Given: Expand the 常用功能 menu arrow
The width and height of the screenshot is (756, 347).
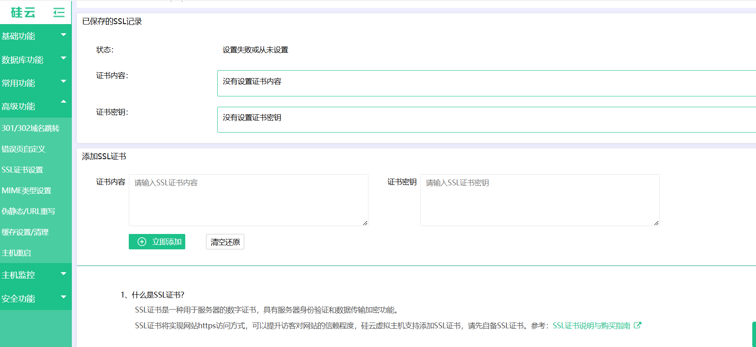Looking at the screenshot, I should [64, 81].
